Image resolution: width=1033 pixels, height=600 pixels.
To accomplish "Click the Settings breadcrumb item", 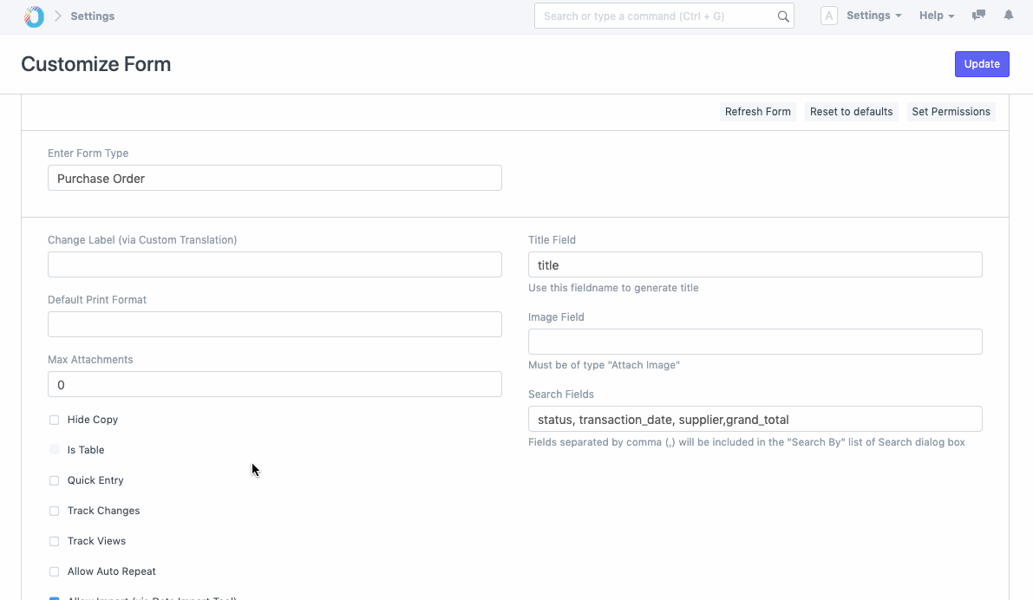I will pos(92,16).
